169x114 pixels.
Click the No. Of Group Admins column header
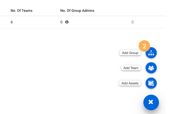point(77,11)
